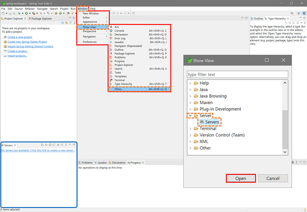Open Type Hierarchy view menu dropdown arrow

(x=301, y=23)
